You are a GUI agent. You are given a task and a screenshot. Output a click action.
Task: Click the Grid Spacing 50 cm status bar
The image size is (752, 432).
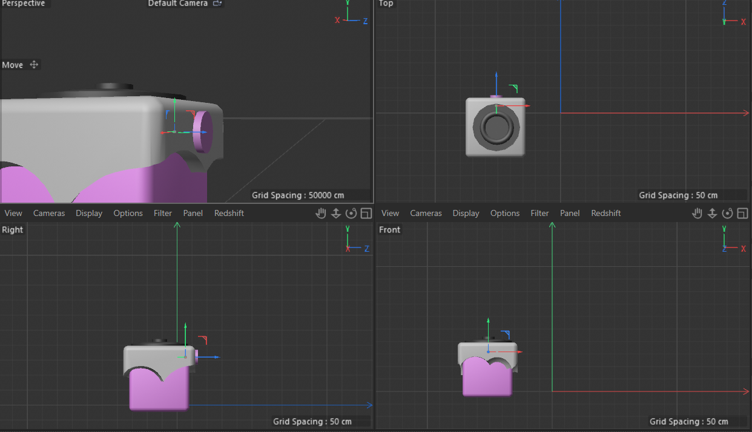point(693,195)
